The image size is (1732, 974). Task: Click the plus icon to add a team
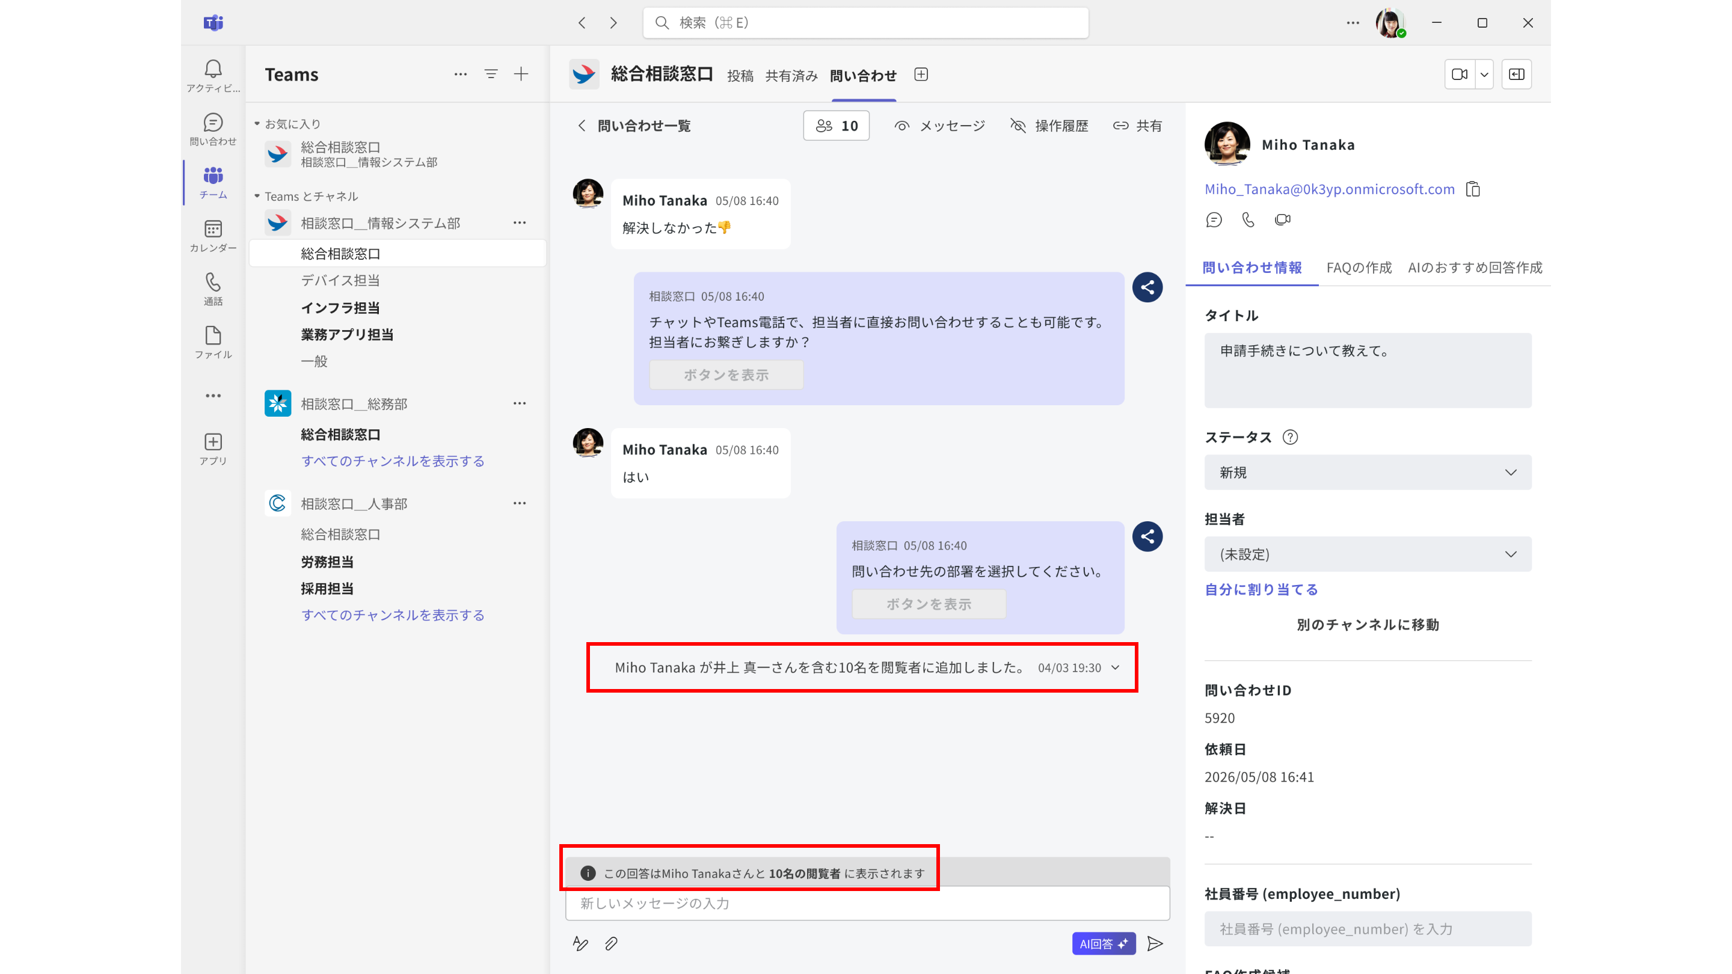[521, 74]
